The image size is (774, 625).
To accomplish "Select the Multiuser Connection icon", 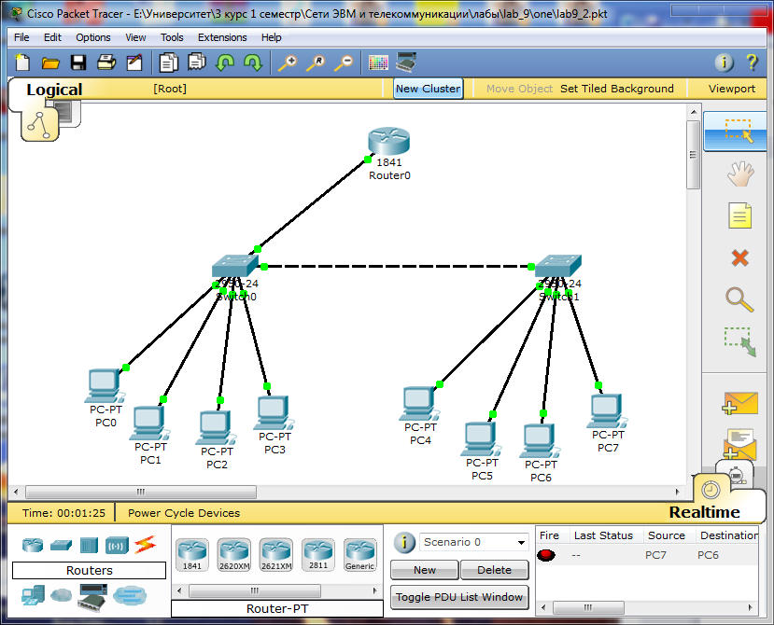I will pyautogui.click(x=130, y=595).
